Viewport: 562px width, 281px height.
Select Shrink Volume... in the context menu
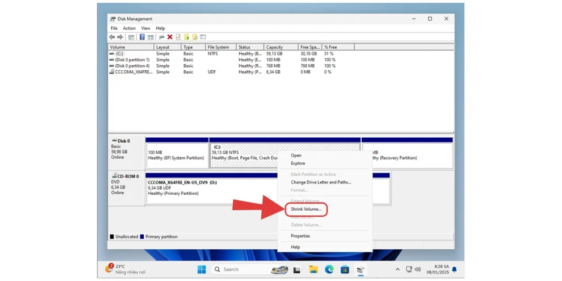click(x=306, y=209)
